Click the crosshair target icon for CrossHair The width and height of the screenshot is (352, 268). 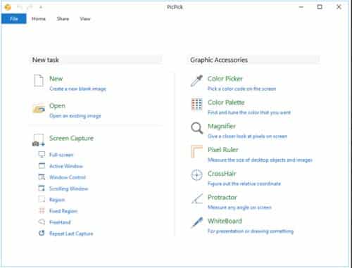(196, 175)
